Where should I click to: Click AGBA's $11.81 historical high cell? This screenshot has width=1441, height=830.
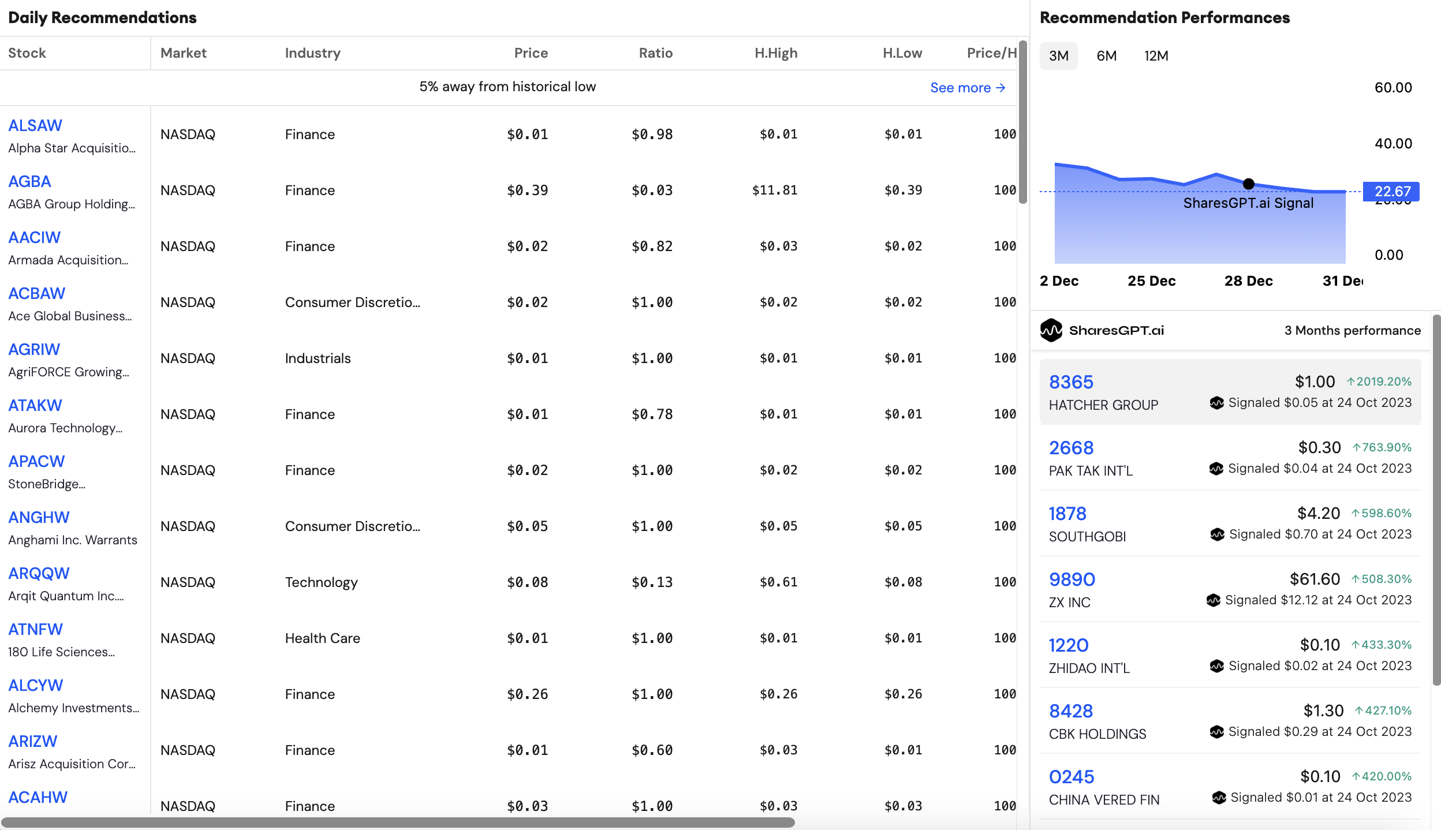click(x=775, y=190)
